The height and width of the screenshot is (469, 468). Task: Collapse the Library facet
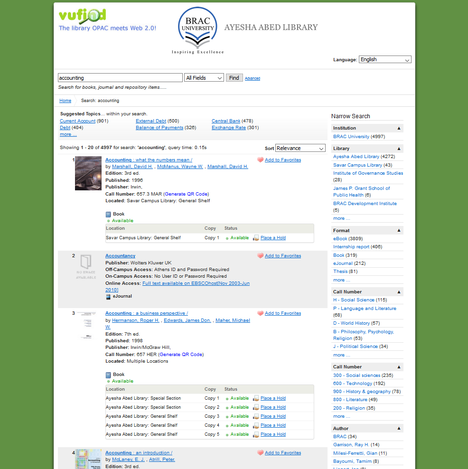399,149
